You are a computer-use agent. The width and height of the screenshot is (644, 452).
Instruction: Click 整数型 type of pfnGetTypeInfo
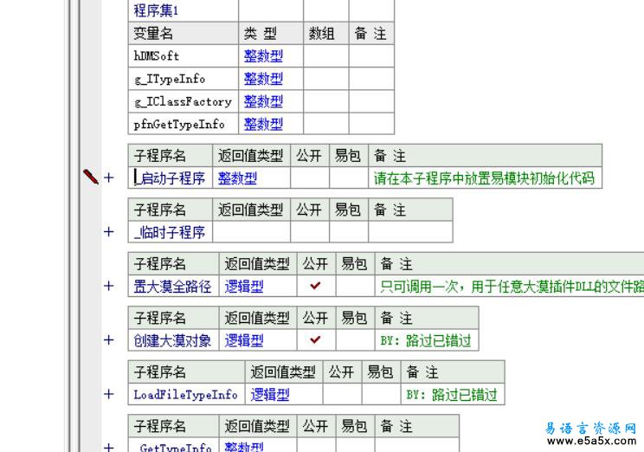coord(263,124)
